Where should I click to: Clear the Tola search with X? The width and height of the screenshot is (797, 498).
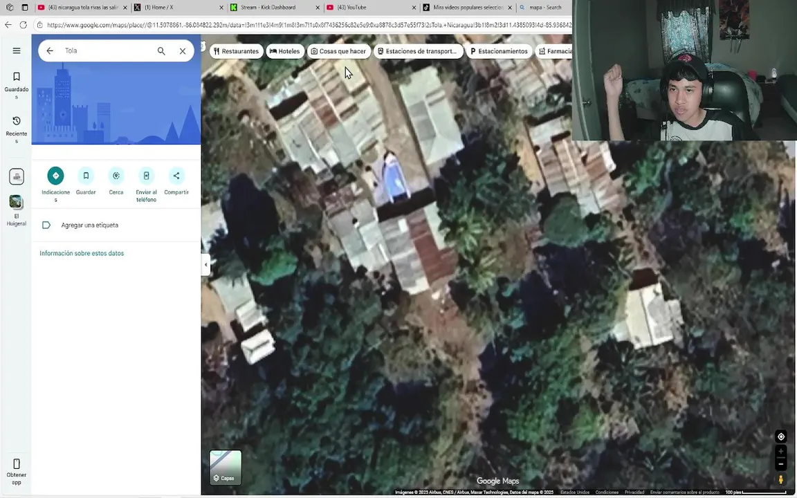183,50
